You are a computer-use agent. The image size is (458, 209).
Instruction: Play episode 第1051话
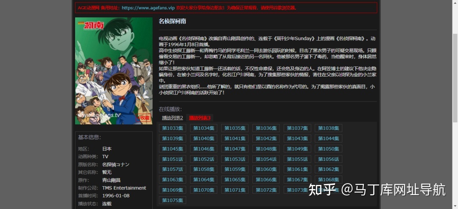173,159
